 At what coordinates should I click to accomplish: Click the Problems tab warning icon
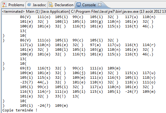click(x=4, y=5)
